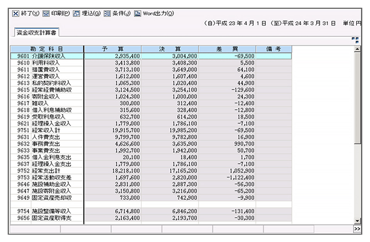370x242 pixels.
Task: Click the 決算 column header
Action: [170, 49]
